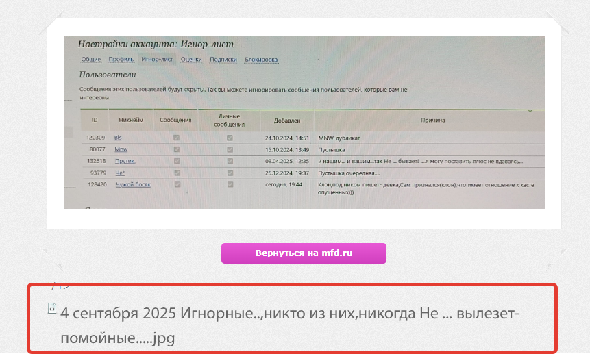This screenshot has width=590, height=354.
Task: Click the file icon beside the jpg filename
Action: (x=52, y=308)
